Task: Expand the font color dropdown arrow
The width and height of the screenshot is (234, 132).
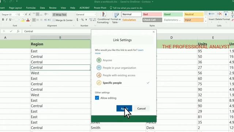Action: point(31,20)
